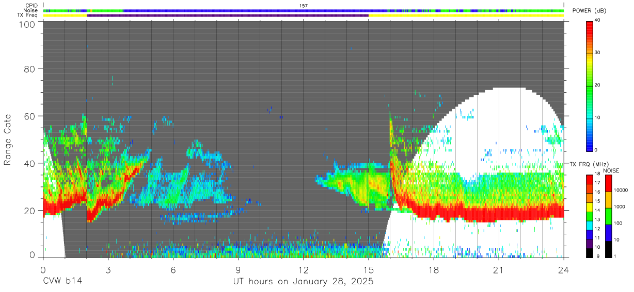Image resolution: width=634 pixels, height=292 pixels.
Task: Click the NOISE legend 1000 value
Action: 620,207
